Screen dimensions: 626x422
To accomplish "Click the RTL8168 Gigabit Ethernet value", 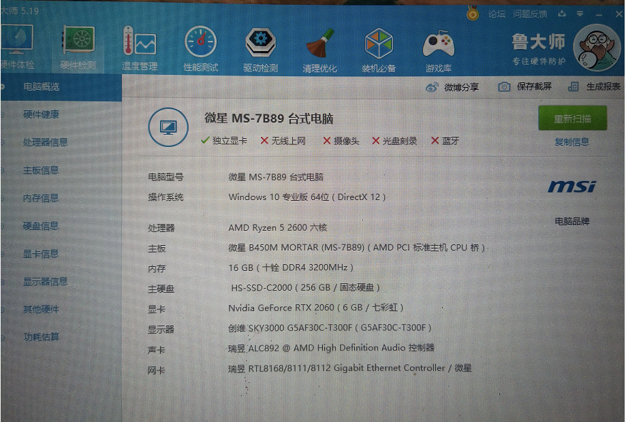I will coord(349,368).
